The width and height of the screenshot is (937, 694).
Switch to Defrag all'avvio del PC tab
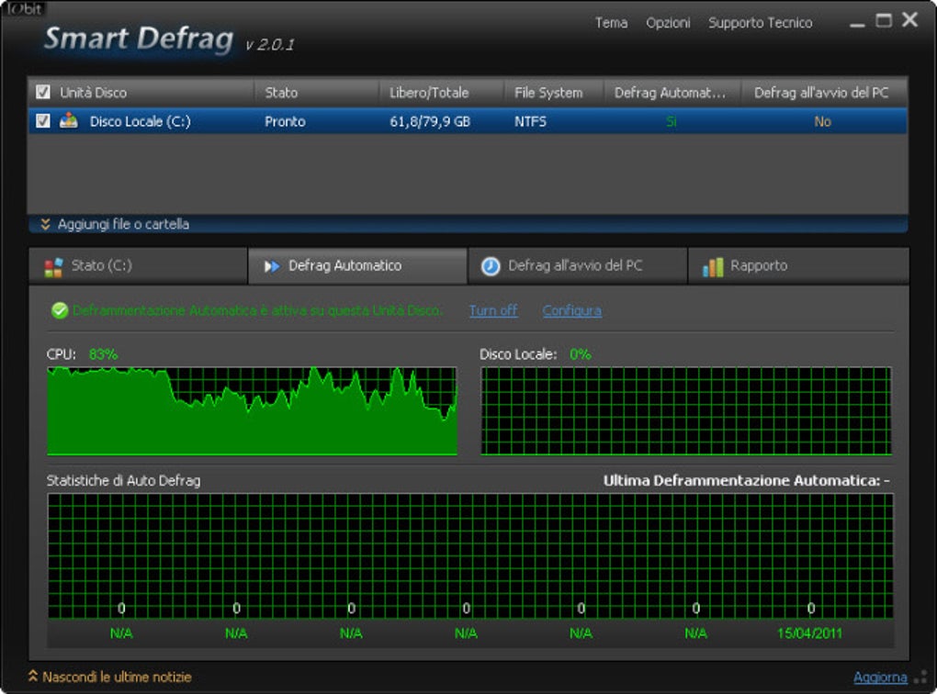pos(578,266)
